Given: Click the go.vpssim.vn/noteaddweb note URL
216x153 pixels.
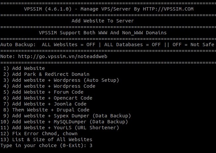Looking at the screenshot, I should 63,56.
